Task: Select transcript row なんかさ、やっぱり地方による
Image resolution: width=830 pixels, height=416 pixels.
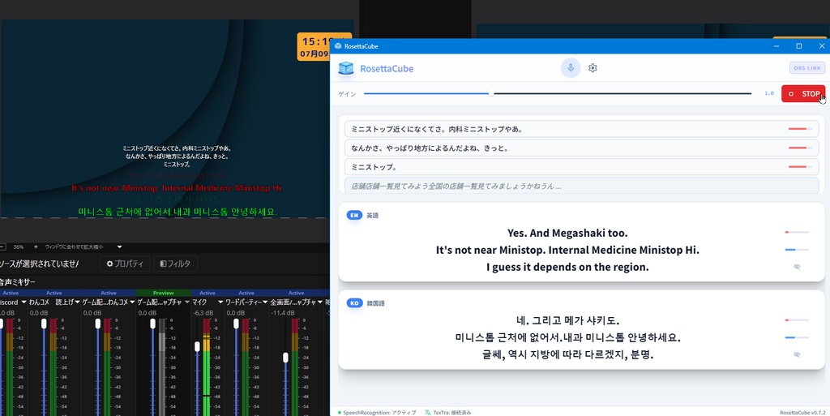Action: point(581,148)
